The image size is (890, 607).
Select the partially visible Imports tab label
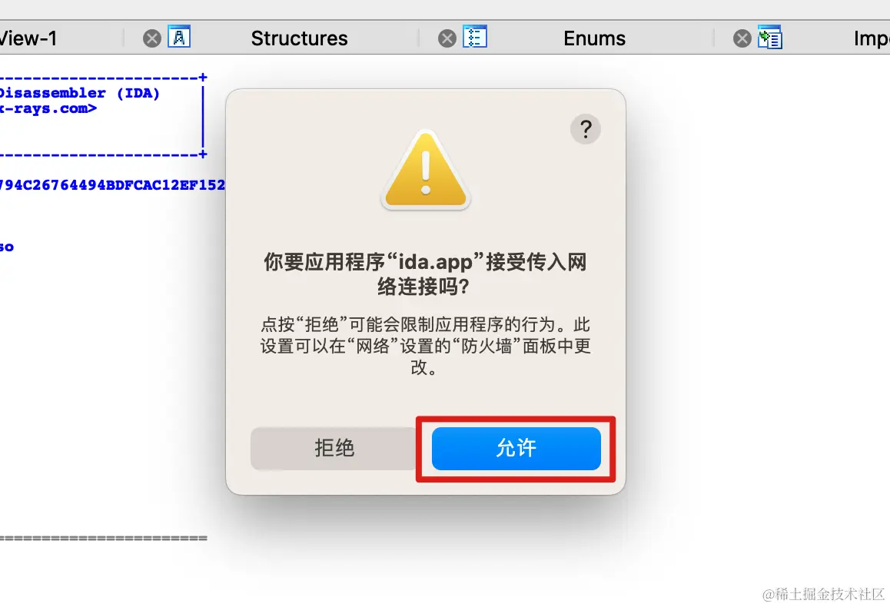pyautogui.click(x=872, y=38)
